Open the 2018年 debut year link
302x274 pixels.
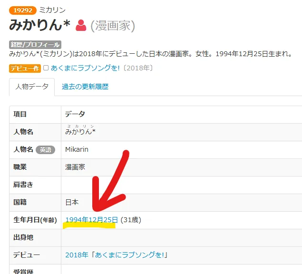(x=77, y=255)
